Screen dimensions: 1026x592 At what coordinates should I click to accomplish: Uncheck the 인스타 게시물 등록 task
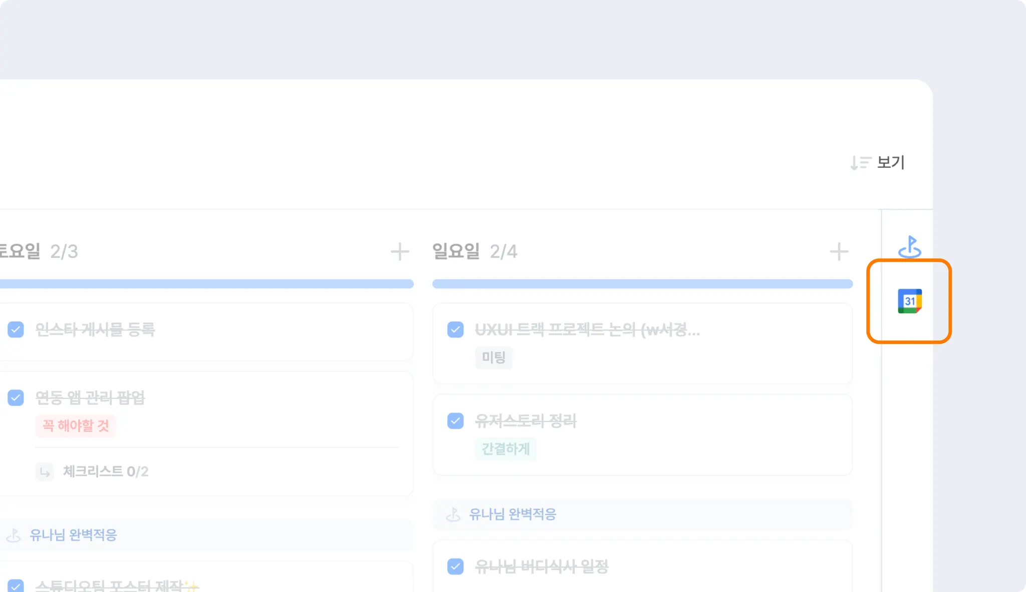16,329
